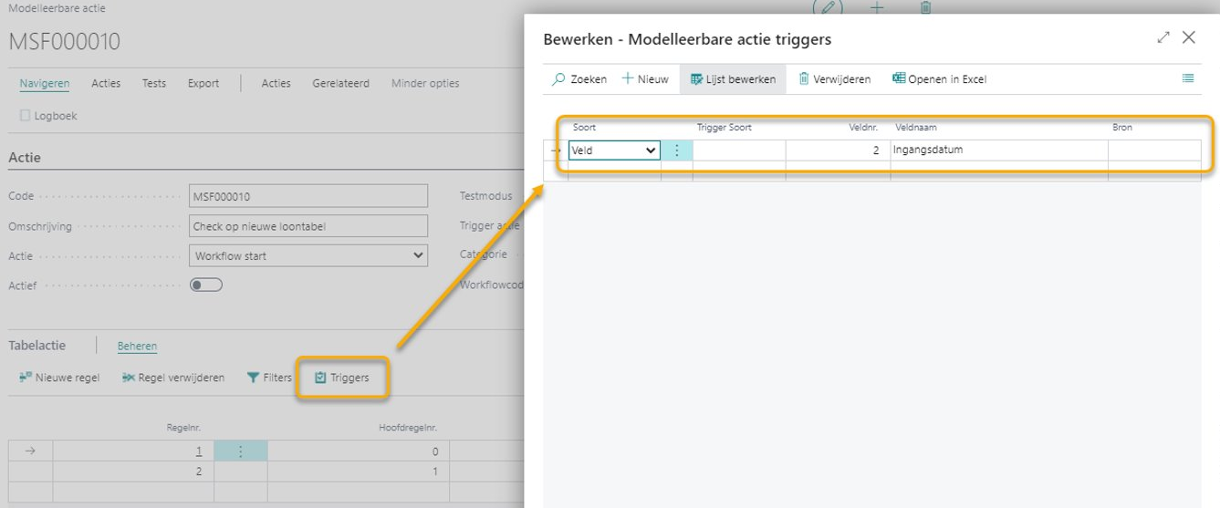1220x508 pixels.
Task: Click Verwijderen trash icon in dialog
Action: point(804,79)
